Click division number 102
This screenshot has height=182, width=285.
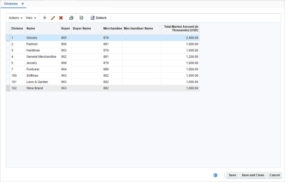(17, 88)
